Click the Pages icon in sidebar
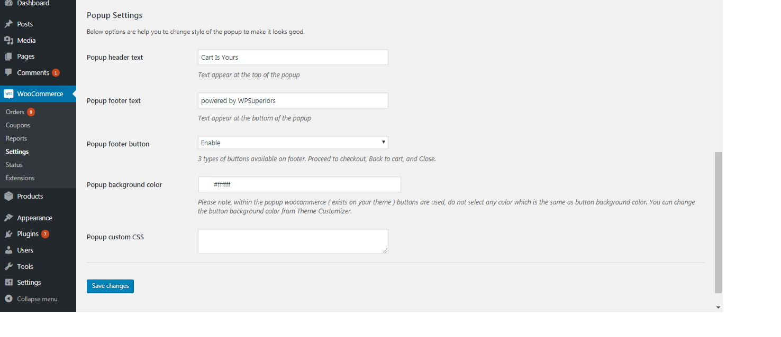Screen dimensions: 781x337 [x=8, y=57]
